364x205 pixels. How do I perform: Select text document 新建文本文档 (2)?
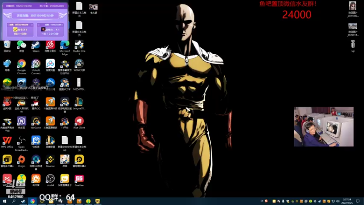[x=79, y=29]
